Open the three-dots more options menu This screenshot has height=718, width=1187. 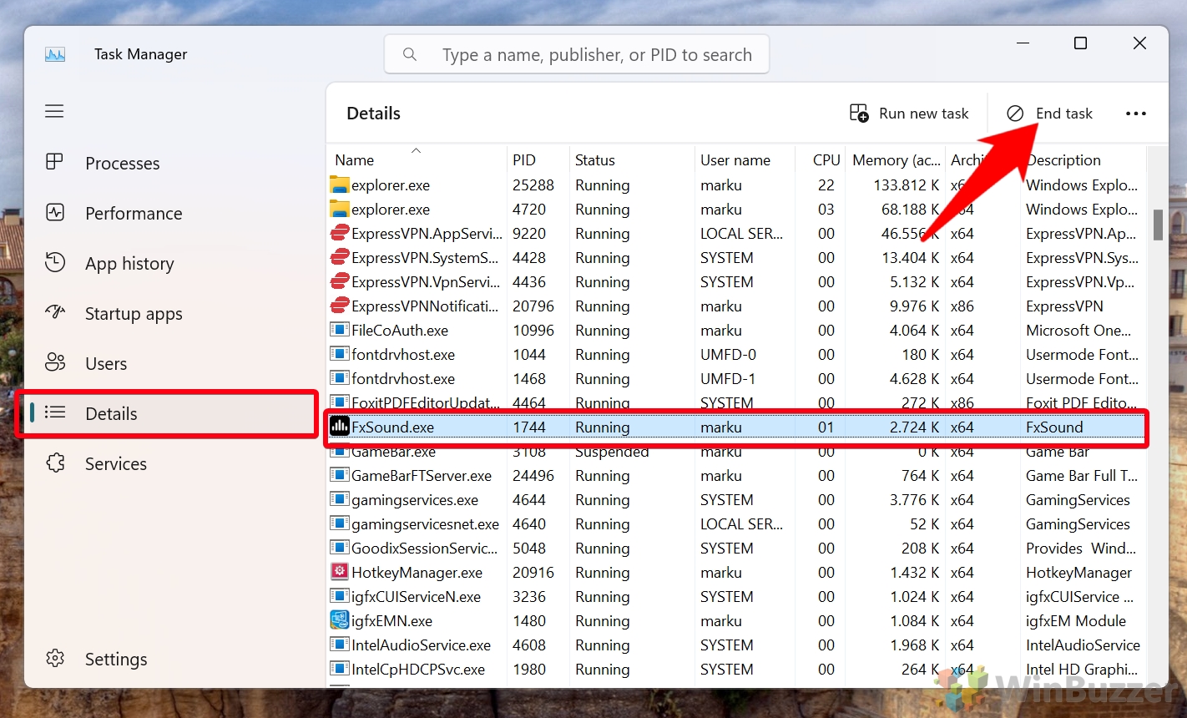1136,114
